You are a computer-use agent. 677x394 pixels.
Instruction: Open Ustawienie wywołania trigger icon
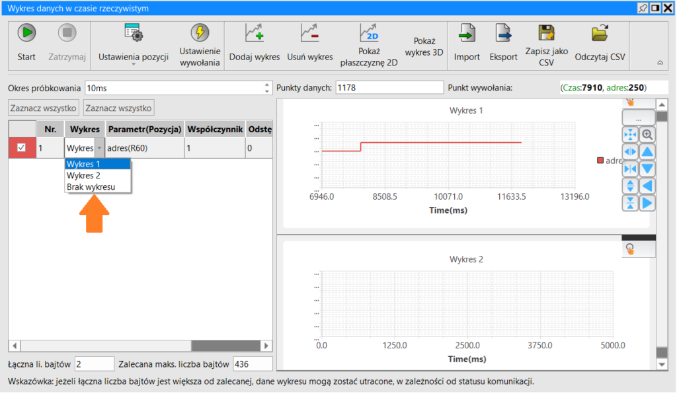(x=200, y=33)
